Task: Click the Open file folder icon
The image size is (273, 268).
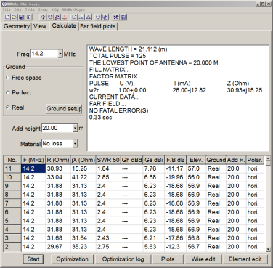Action: [15, 17]
